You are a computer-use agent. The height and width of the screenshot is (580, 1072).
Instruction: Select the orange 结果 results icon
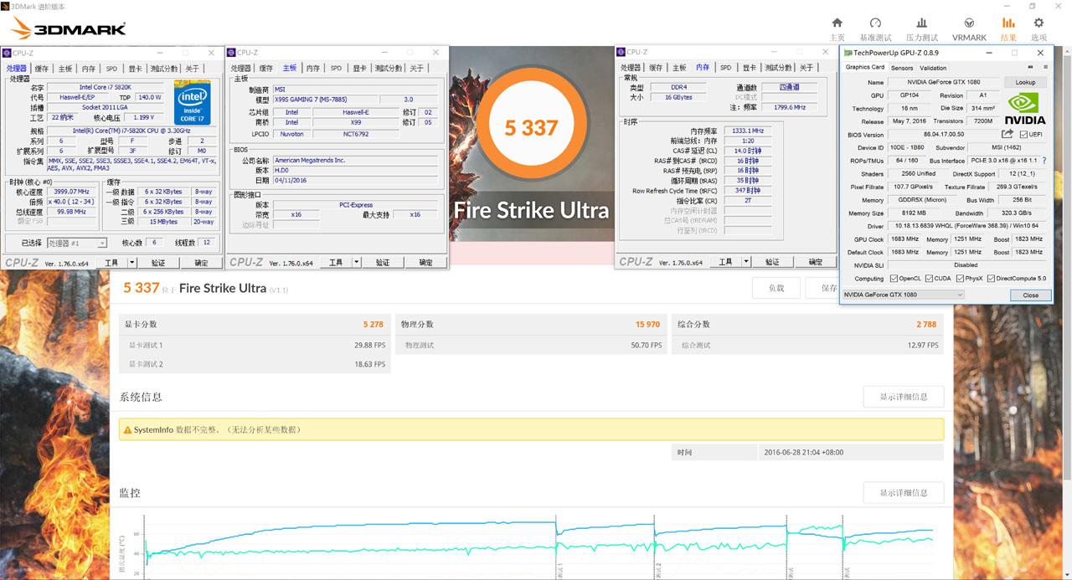pos(1008,23)
